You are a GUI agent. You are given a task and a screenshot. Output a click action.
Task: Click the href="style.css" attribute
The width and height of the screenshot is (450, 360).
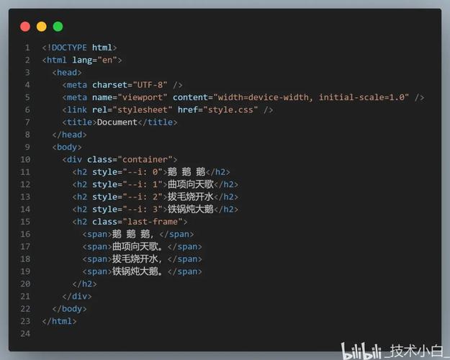coord(217,109)
